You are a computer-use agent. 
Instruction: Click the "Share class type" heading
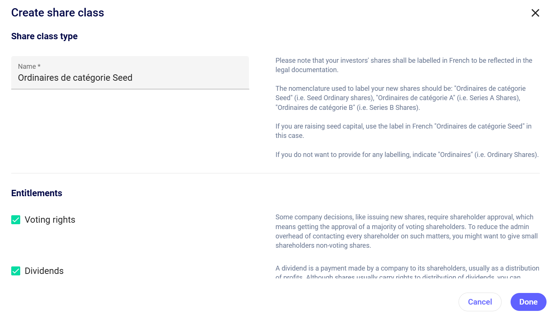(45, 36)
